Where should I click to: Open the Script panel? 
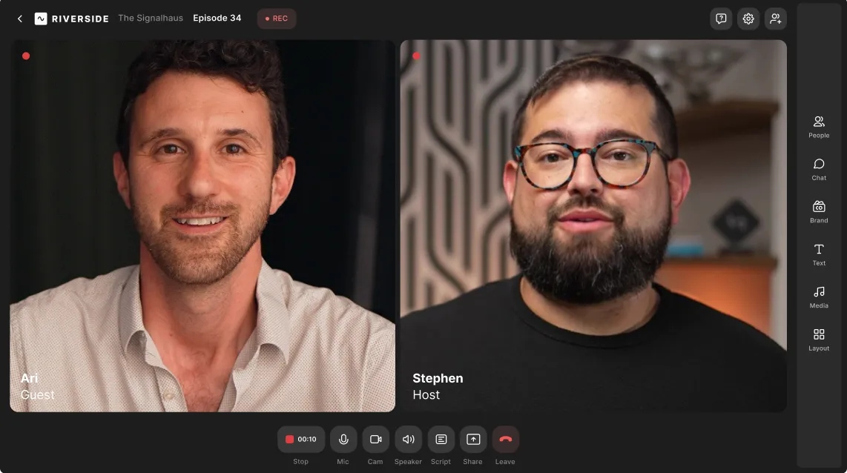(441, 439)
